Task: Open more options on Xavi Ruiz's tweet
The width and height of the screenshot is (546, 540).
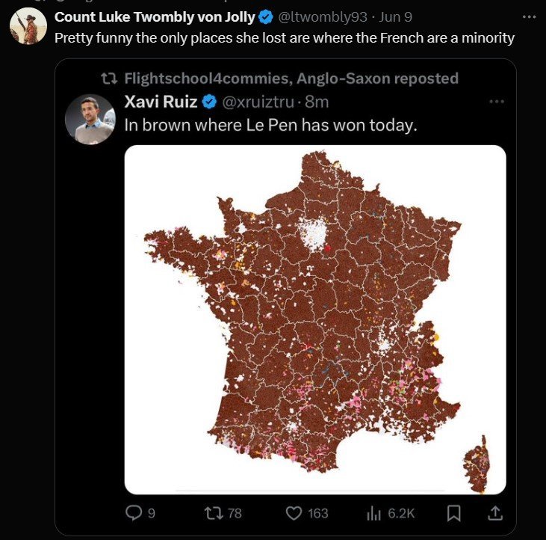Action: point(497,102)
